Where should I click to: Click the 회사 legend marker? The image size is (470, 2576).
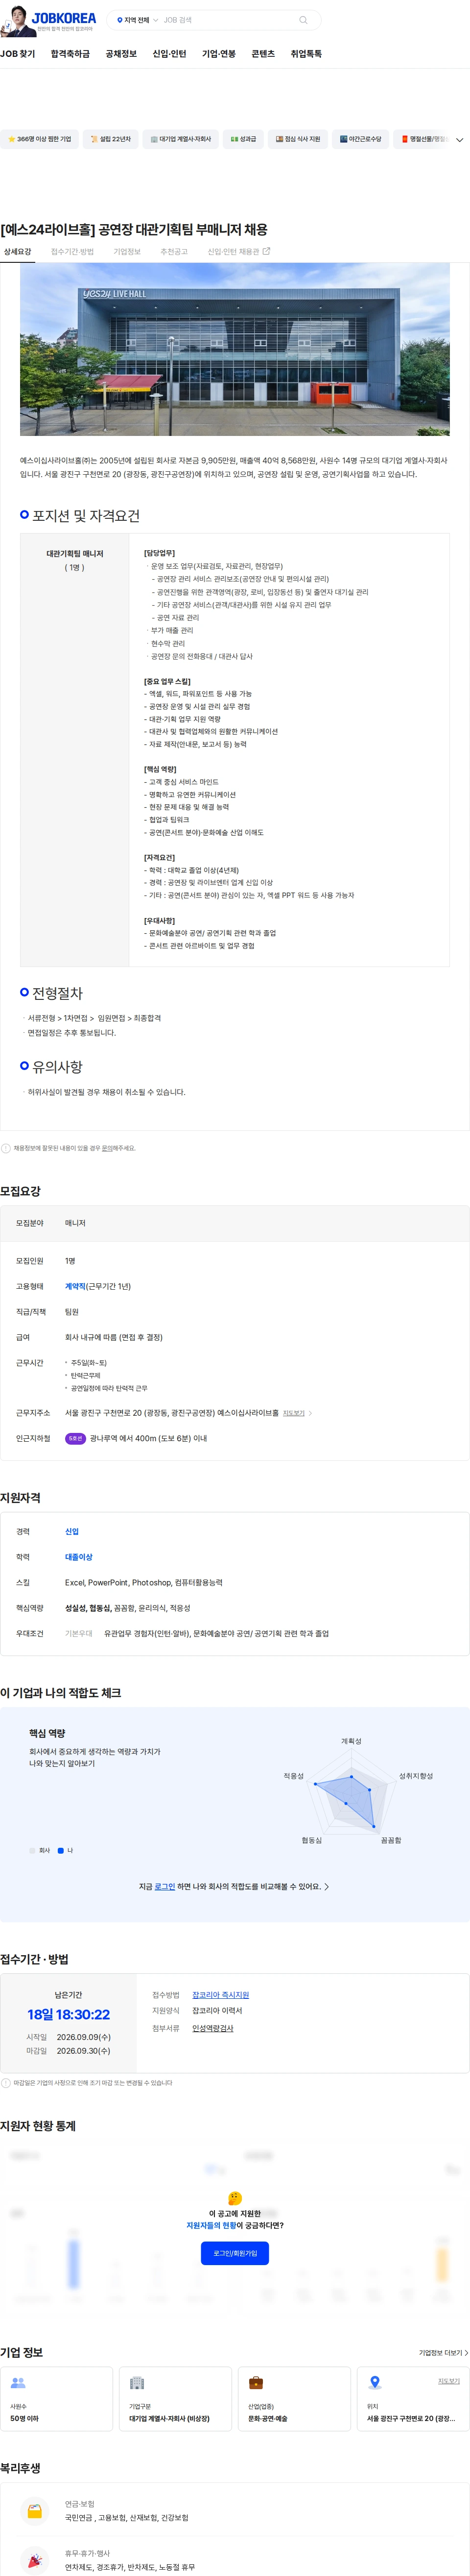[32, 1850]
